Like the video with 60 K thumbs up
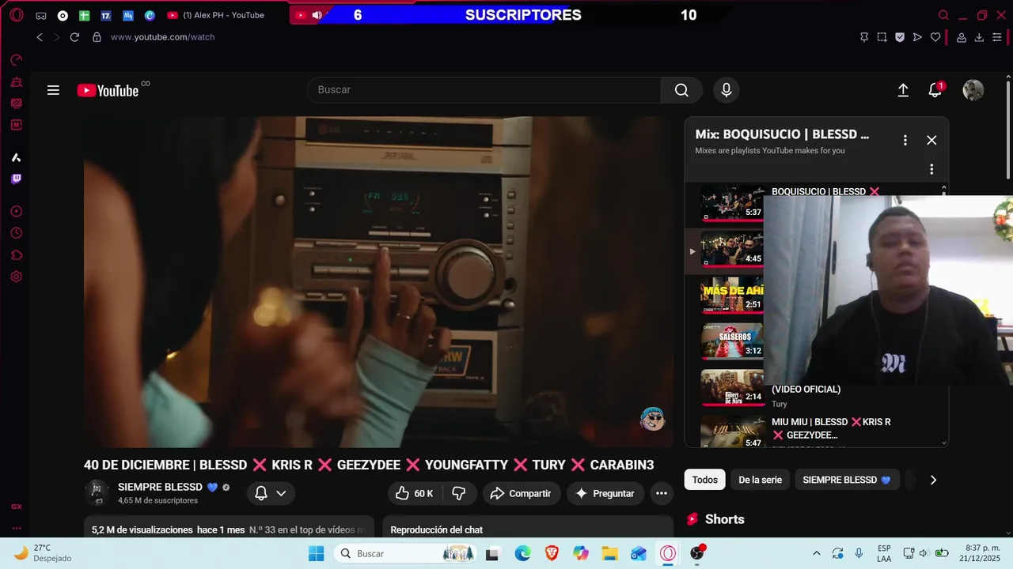 [x=415, y=493]
